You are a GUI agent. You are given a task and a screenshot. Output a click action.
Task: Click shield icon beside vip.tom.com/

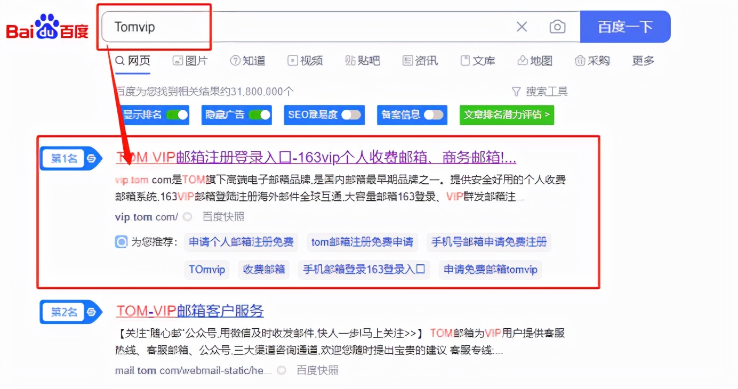(187, 217)
